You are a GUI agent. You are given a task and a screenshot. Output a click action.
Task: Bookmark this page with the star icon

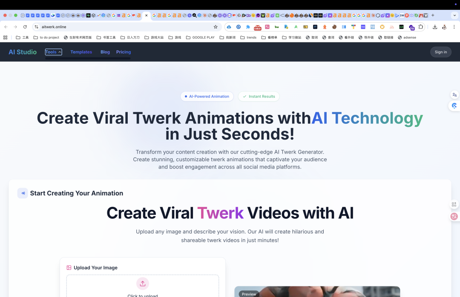216,27
